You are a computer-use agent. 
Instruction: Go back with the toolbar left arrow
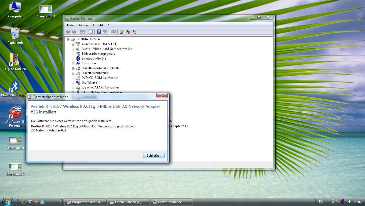point(68,32)
